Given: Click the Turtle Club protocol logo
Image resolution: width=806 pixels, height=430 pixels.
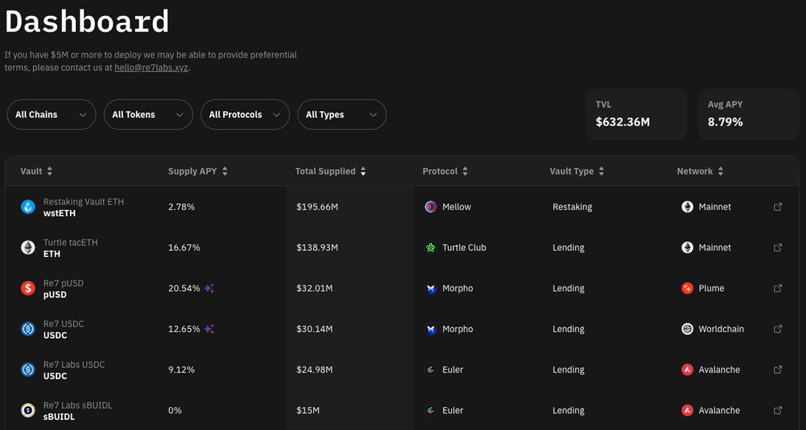Looking at the screenshot, I should click(431, 248).
